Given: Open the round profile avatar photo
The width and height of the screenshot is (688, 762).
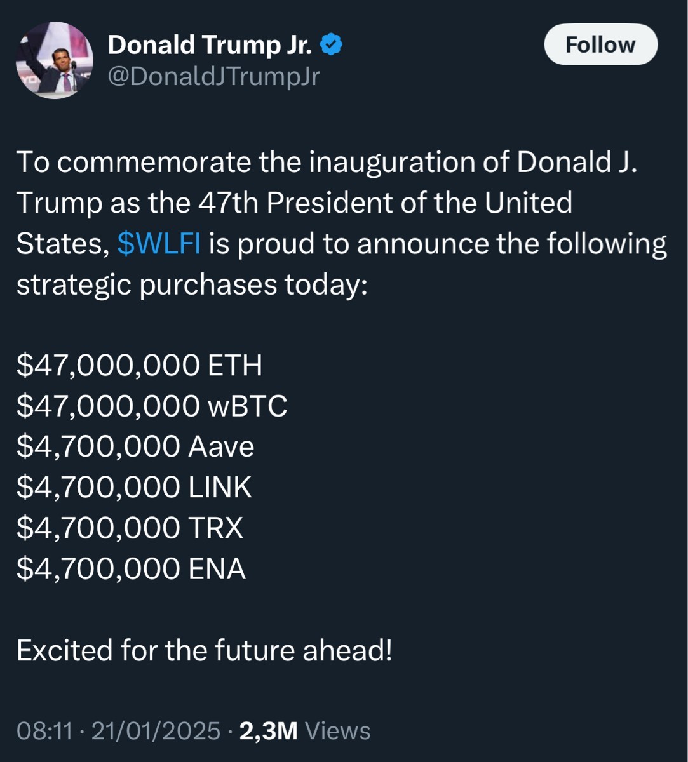Looking at the screenshot, I should (x=55, y=60).
